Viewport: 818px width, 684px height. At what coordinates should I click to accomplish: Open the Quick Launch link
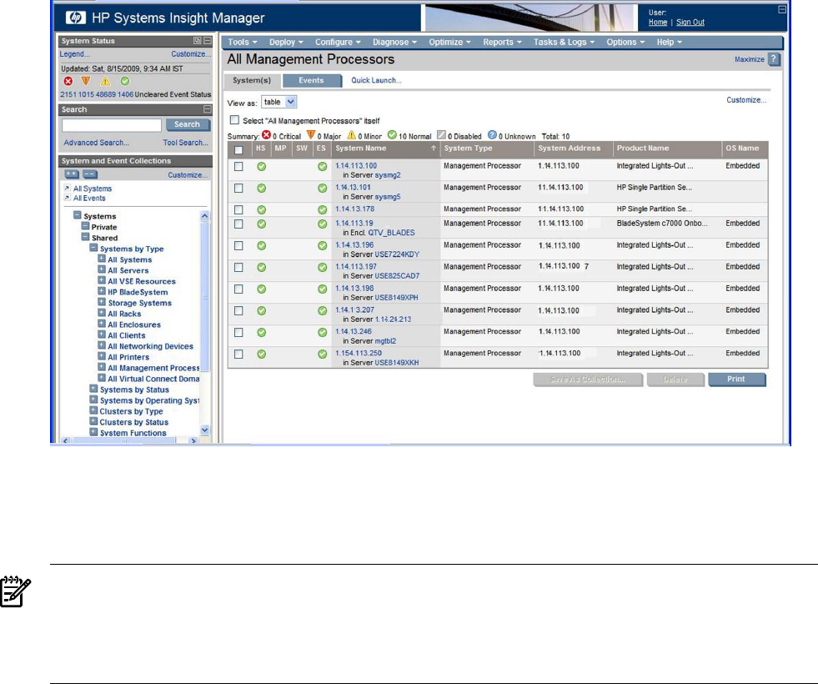376,80
